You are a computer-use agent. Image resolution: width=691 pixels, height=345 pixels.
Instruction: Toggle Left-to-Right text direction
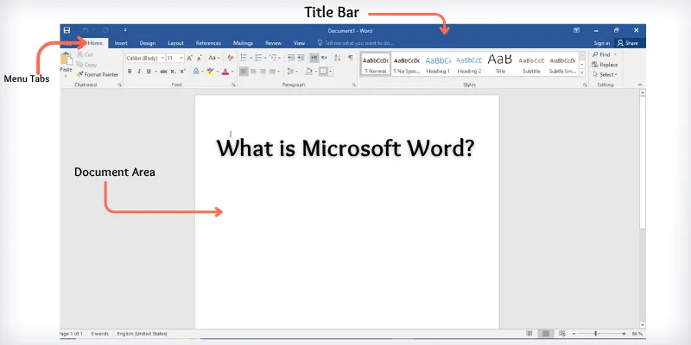[314, 58]
